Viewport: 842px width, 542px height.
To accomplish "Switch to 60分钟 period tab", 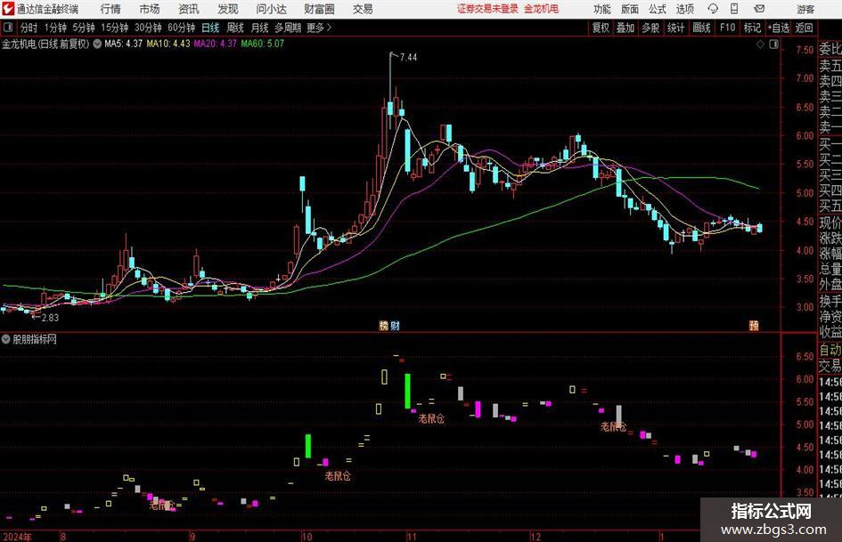I will 182,28.
